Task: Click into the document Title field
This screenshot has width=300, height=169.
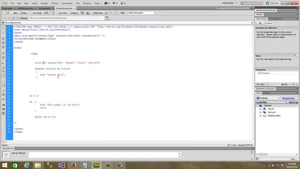Action: [140, 13]
